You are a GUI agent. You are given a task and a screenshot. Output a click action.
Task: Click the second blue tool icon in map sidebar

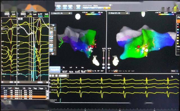[x=51, y=37]
